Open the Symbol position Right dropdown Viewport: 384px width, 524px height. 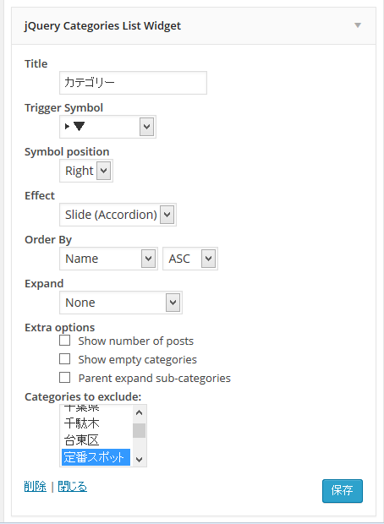86,171
